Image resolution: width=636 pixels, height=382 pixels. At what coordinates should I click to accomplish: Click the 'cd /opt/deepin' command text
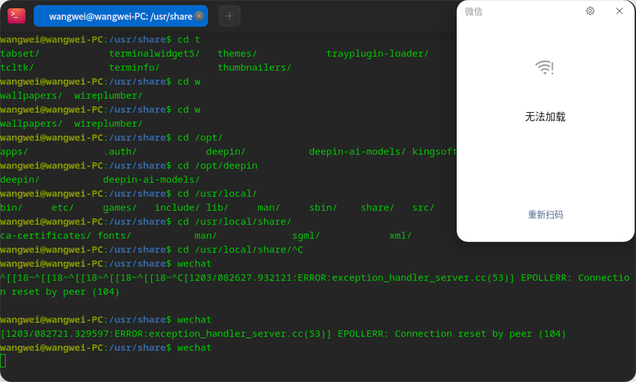click(x=218, y=166)
